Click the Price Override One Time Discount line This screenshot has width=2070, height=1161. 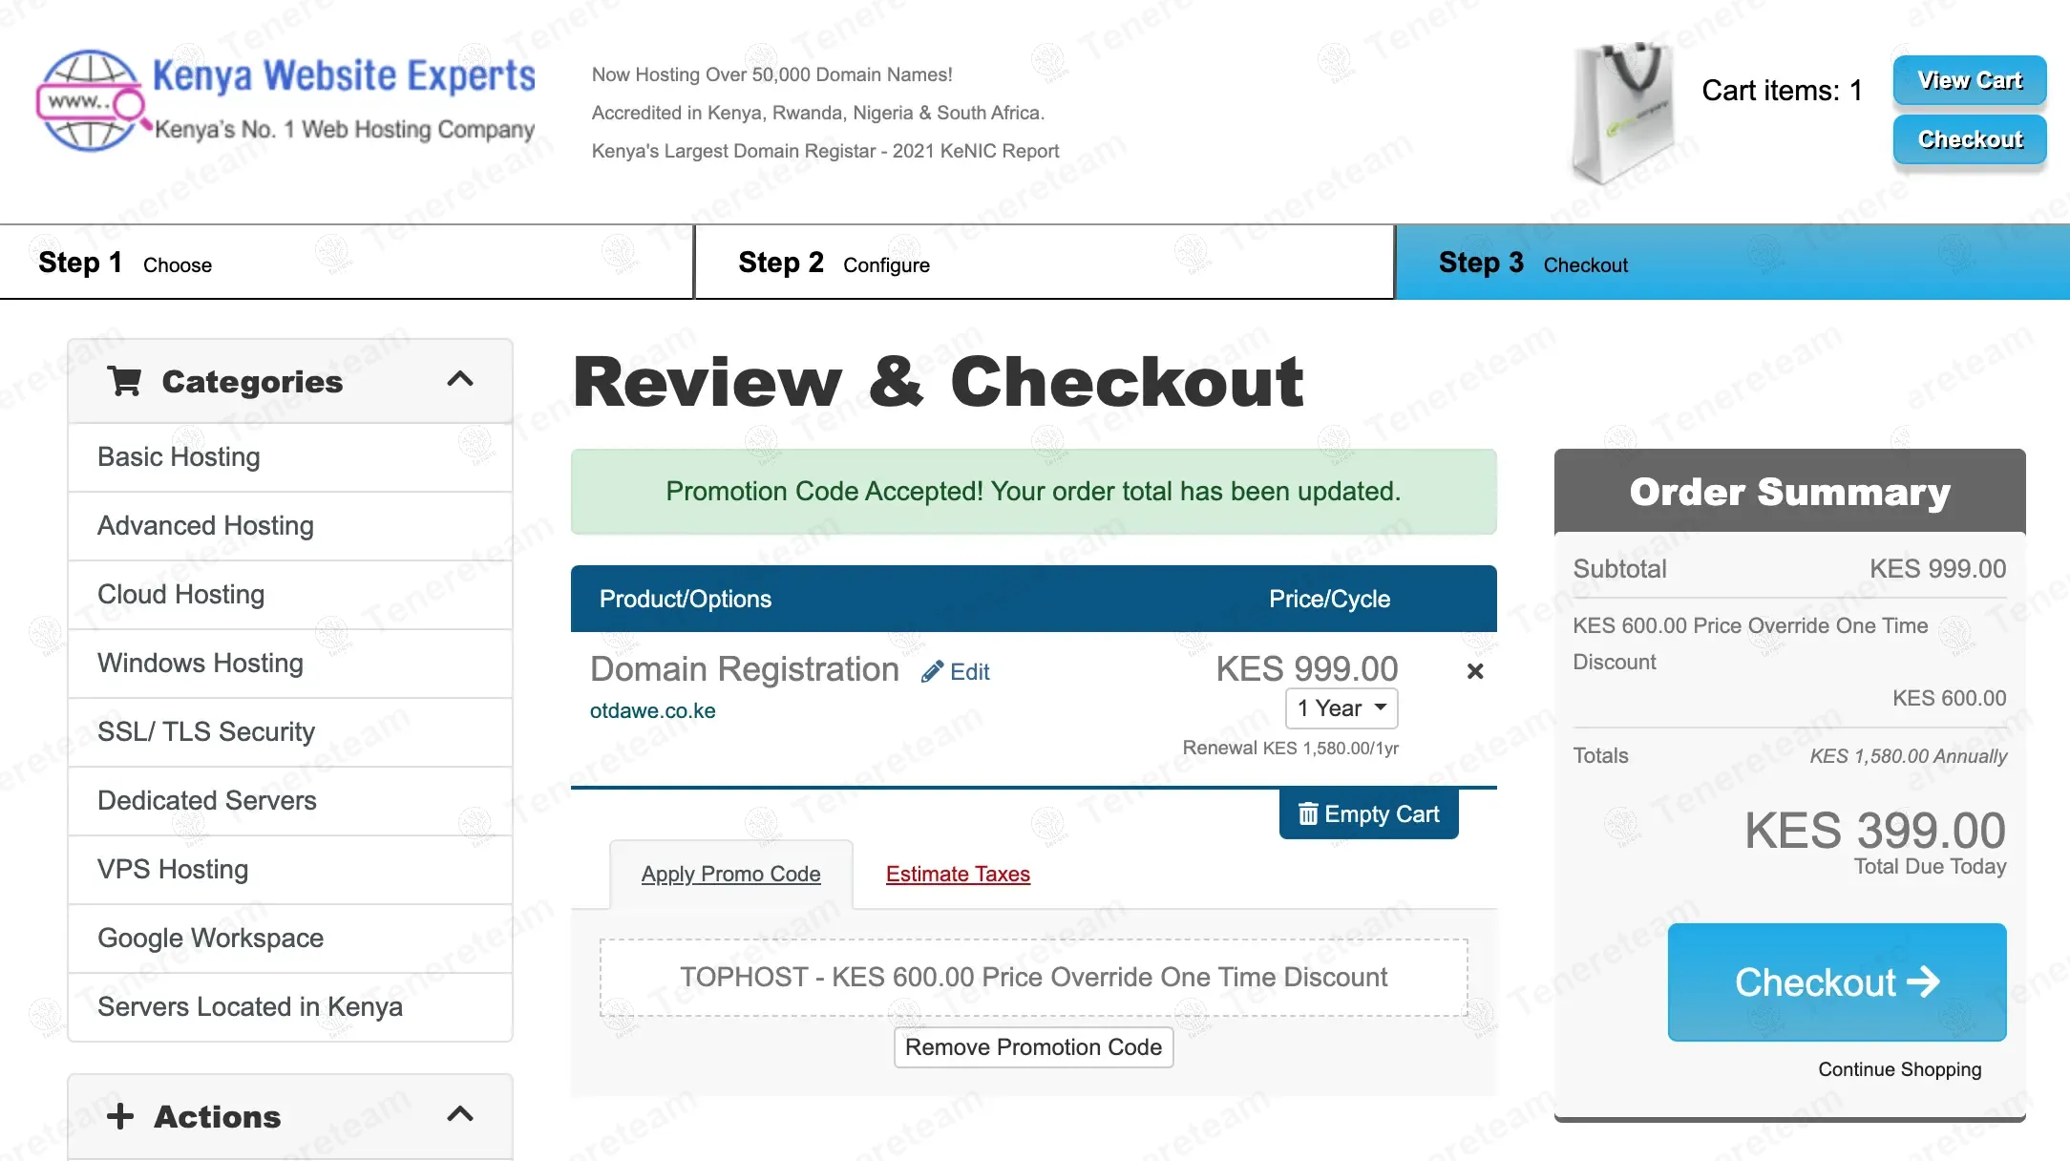tap(1749, 644)
